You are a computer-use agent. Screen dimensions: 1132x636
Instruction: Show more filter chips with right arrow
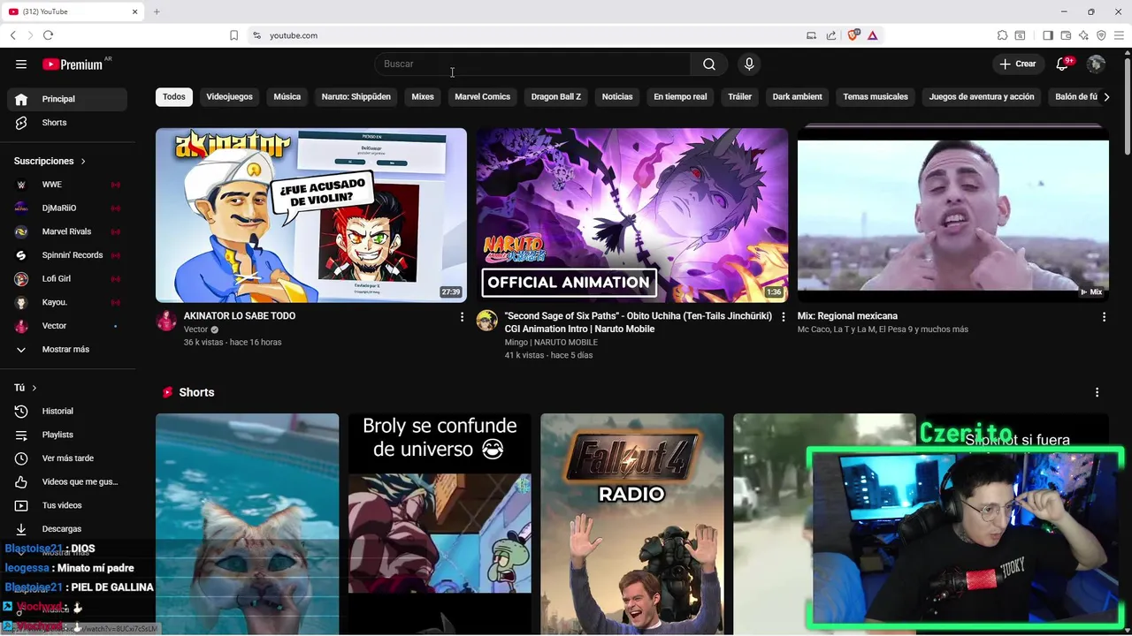[x=1106, y=97]
